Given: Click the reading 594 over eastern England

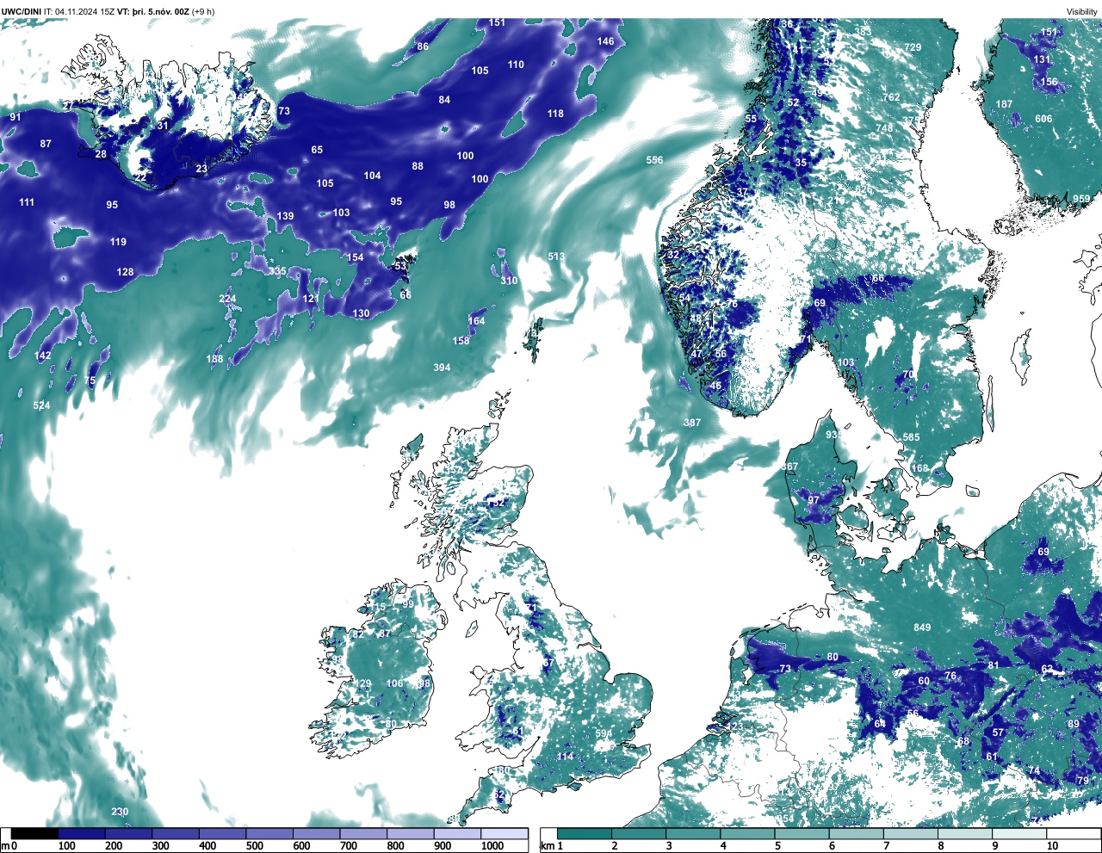Looking at the screenshot, I should click(x=604, y=734).
